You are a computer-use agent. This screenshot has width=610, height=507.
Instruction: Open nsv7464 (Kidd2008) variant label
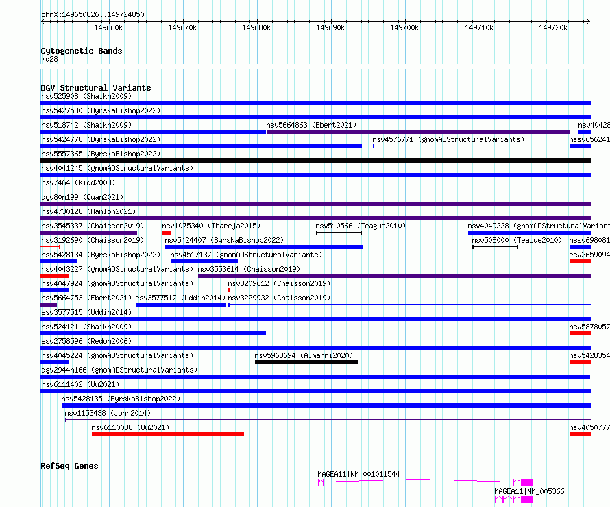click(x=78, y=182)
